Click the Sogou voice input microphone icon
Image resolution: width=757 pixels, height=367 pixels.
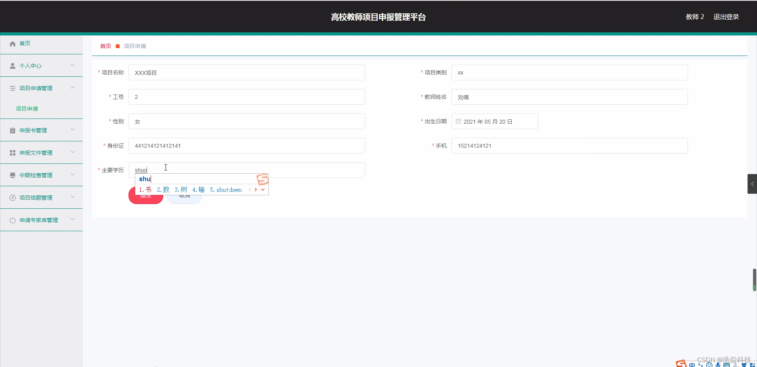point(718,365)
